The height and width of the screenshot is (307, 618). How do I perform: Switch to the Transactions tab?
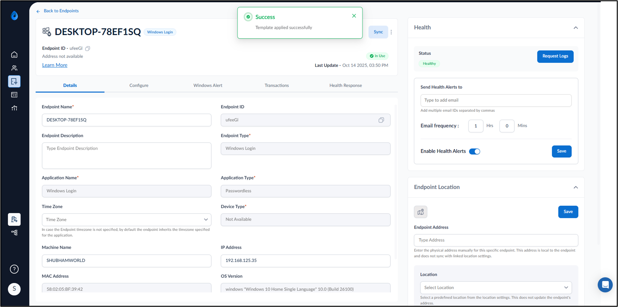pyautogui.click(x=277, y=86)
